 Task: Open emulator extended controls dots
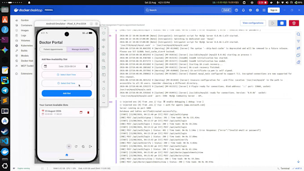point(104,103)
